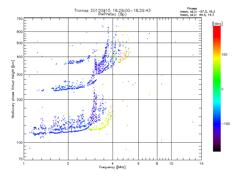Image resolution: width=237 pixels, height=178 pixels.
Task: Click the colorbar tick label "-100"
Action: coord(225,124)
